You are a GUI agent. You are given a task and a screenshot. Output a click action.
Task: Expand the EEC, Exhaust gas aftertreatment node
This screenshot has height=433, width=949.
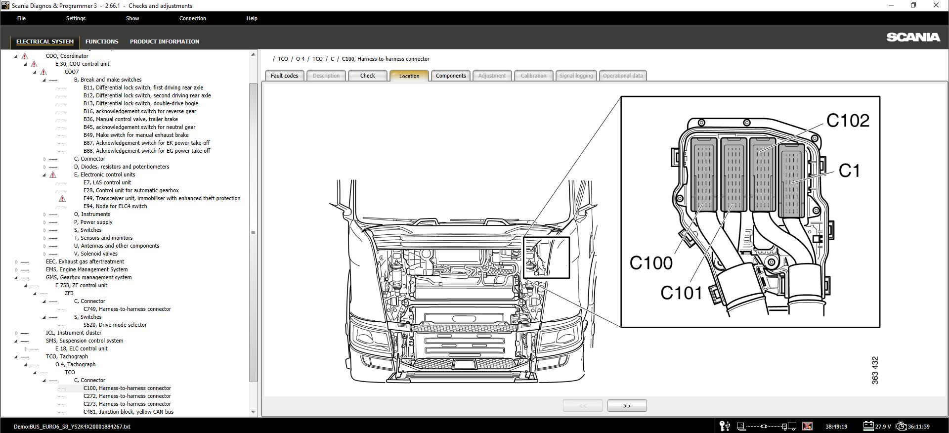16,262
